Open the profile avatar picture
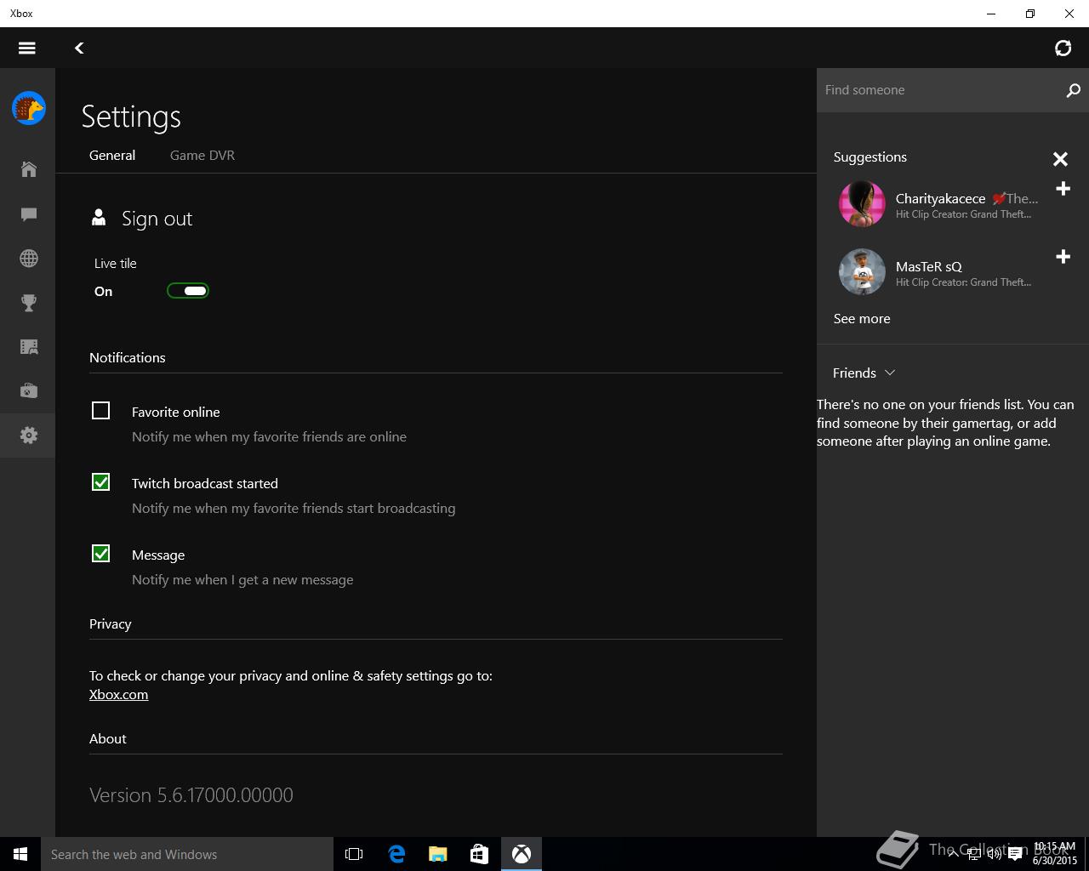 click(x=29, y=108)
